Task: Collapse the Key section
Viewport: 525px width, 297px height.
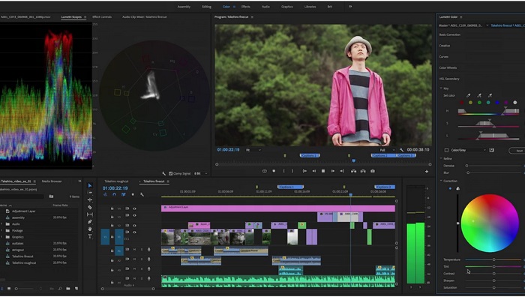Action: coord(441,88)
